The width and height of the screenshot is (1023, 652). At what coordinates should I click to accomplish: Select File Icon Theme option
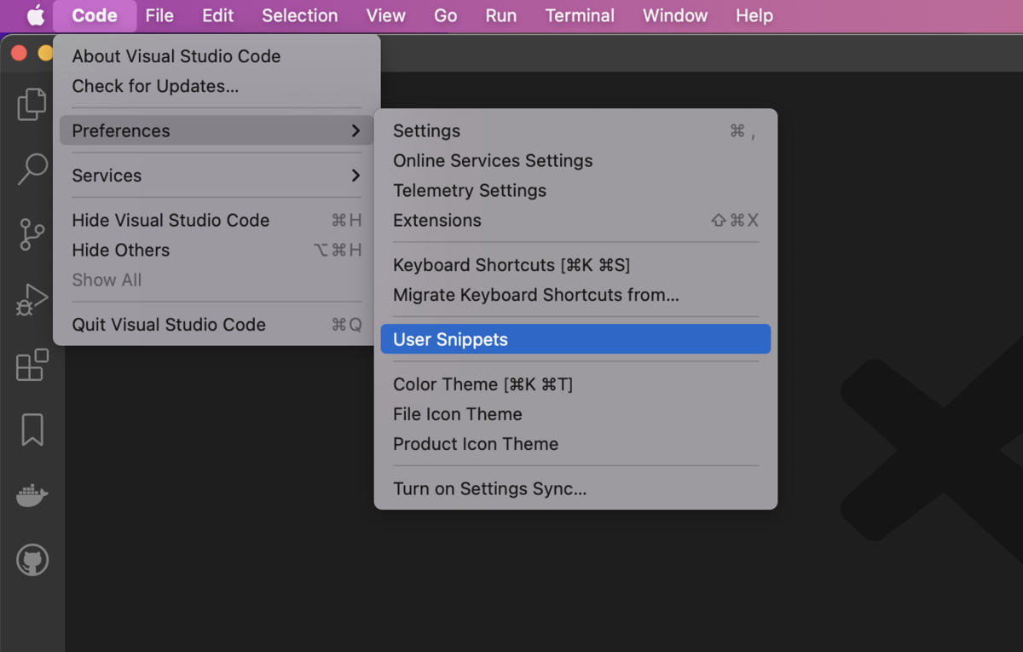tap(457, 414)
